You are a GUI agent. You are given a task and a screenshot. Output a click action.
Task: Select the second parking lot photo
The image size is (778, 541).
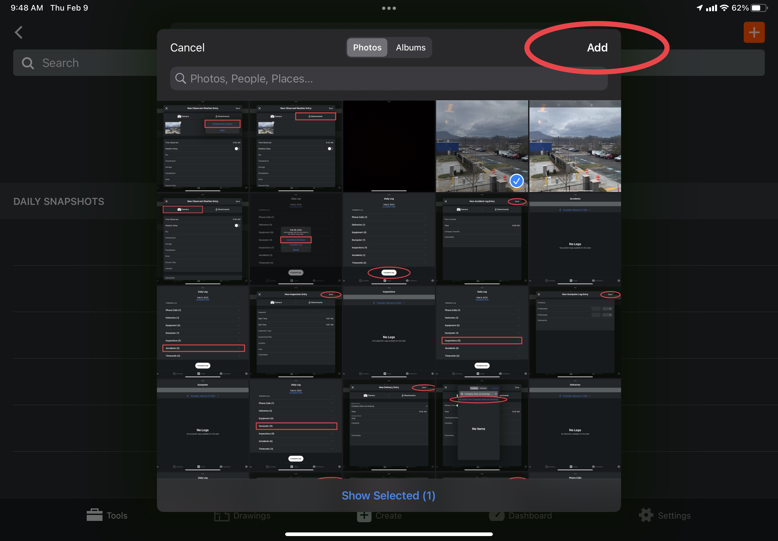pos(575,146)
